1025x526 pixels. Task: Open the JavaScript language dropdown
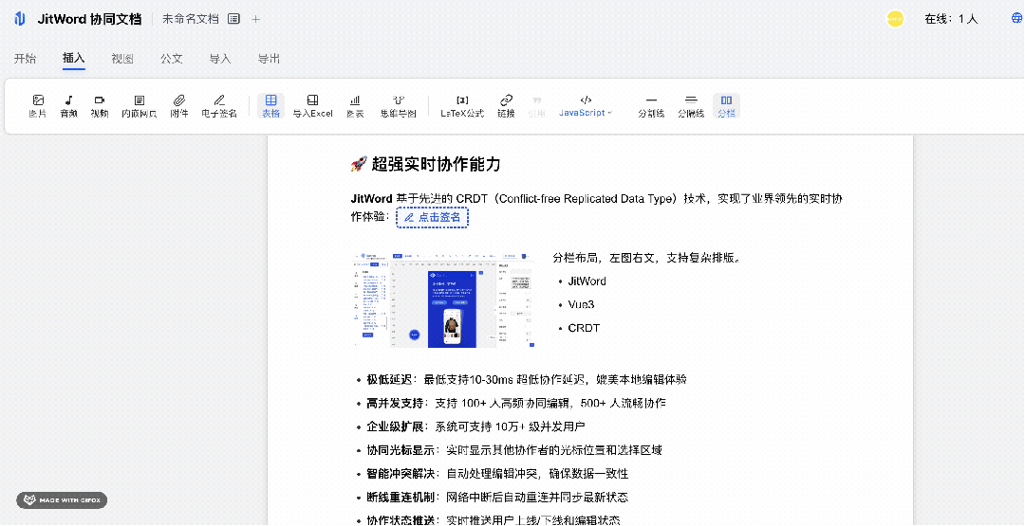[x=586, y=113]
